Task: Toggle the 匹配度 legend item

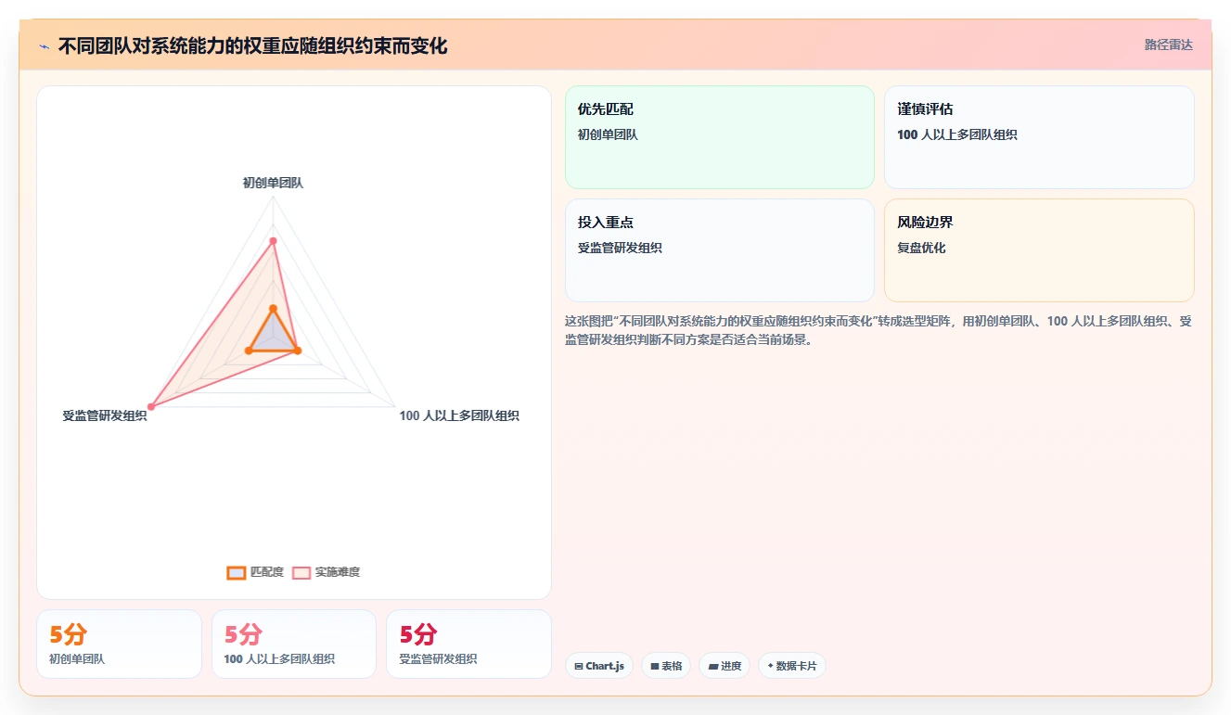Action: [255, 572]
